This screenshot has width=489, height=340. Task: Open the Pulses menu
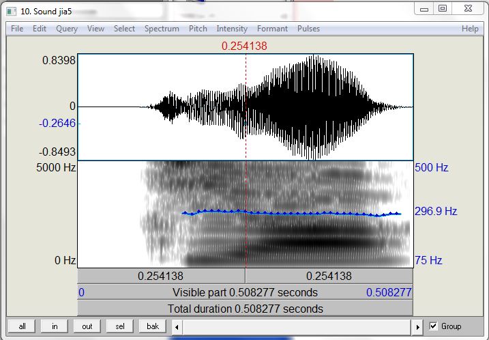click(x=308, y=29)
